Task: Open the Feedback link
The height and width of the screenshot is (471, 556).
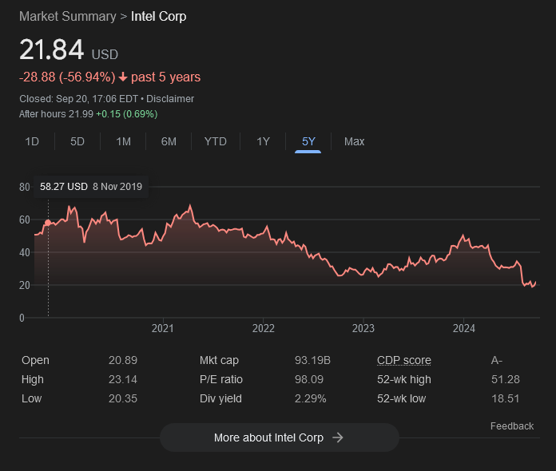Action: click(512, 426)
